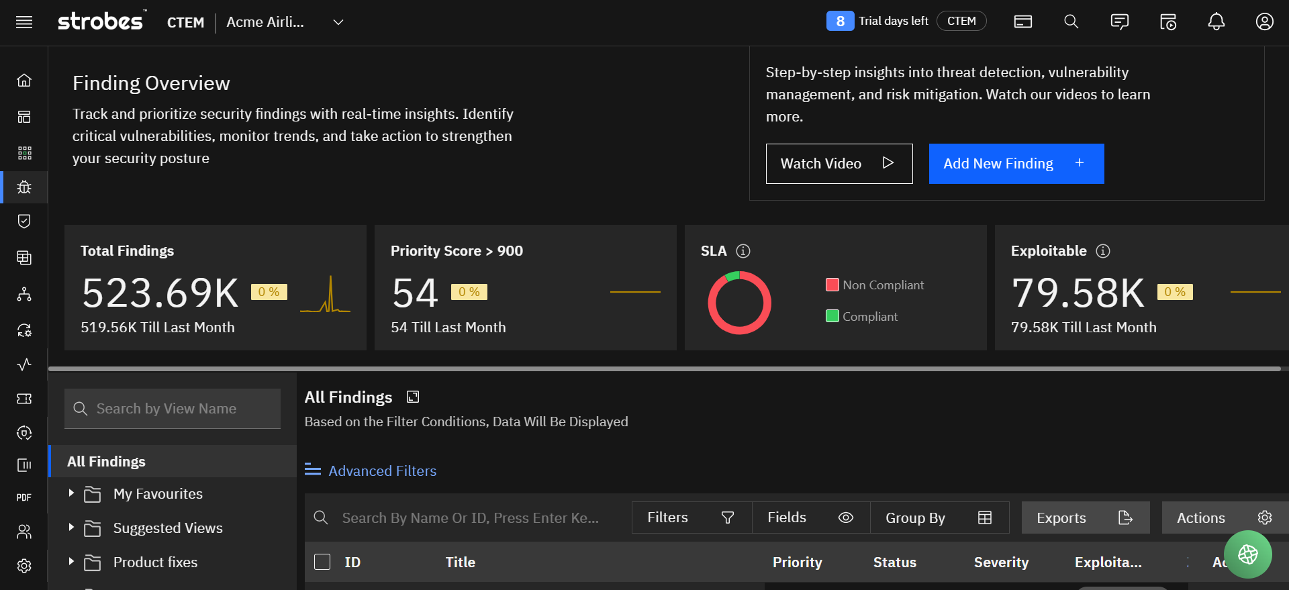Viewport: 1289px width, 590px height.
Task: Open the Group By menu
Action: pos(939,518)
